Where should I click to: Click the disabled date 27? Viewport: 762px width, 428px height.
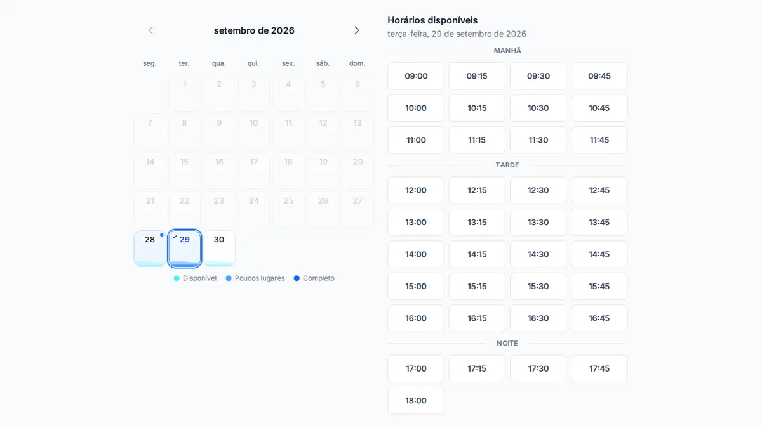click(x=358, y=209)
